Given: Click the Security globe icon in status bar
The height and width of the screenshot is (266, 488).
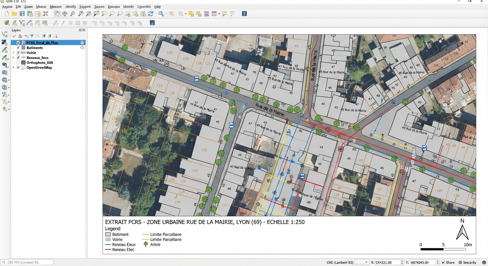Looking at the screenshot, I should tap(460, 263).
